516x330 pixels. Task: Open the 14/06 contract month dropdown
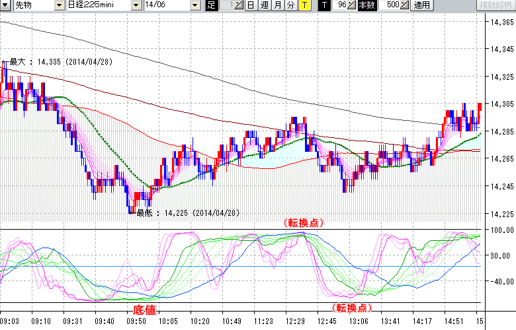tap(194, 5)
